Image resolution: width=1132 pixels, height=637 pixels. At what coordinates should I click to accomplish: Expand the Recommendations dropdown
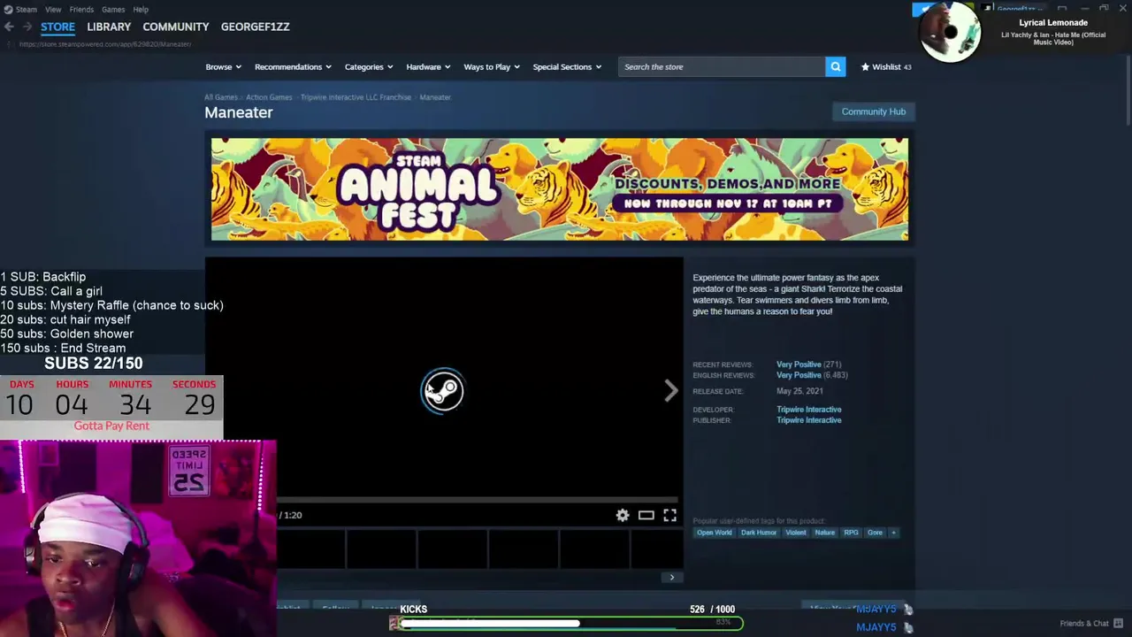click(293, 66)
